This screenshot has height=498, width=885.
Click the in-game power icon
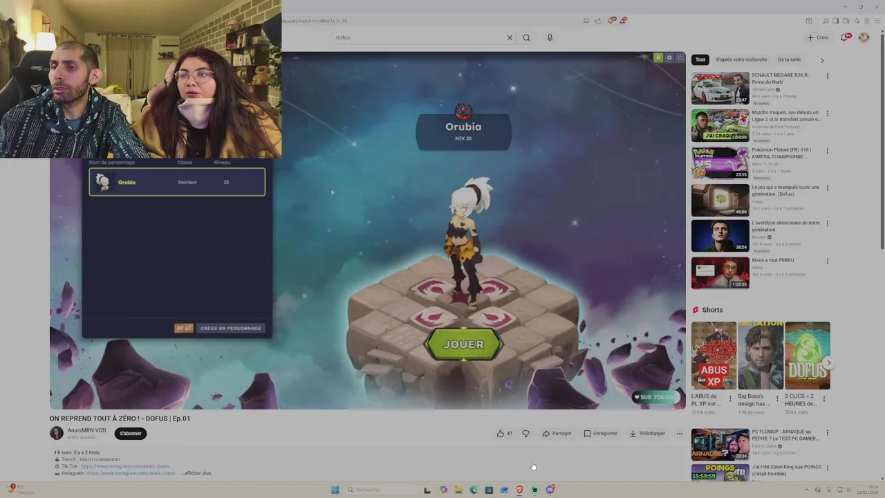click(x=679, y=58)
